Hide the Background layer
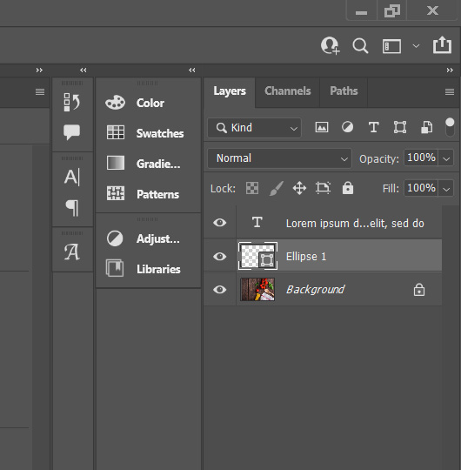 [219, 290]
